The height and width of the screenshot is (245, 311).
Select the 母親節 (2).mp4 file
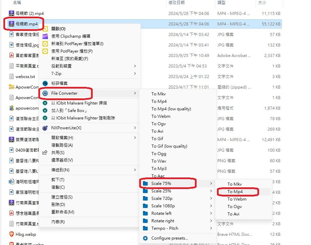30,14
